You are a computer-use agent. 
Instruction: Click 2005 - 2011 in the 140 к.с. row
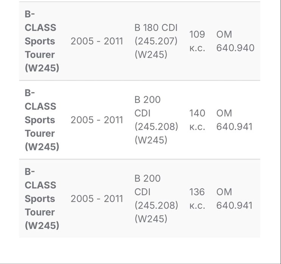[97, 120]
